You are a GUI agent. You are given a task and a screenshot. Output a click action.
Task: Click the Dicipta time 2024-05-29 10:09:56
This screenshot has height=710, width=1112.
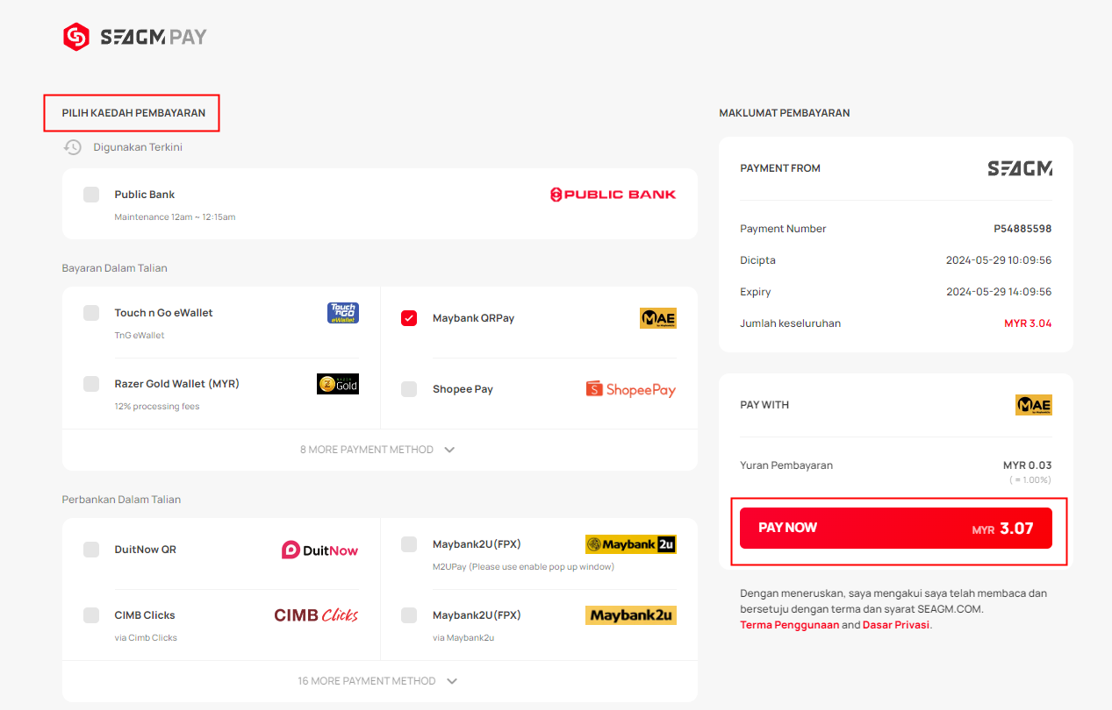[999, 260]
